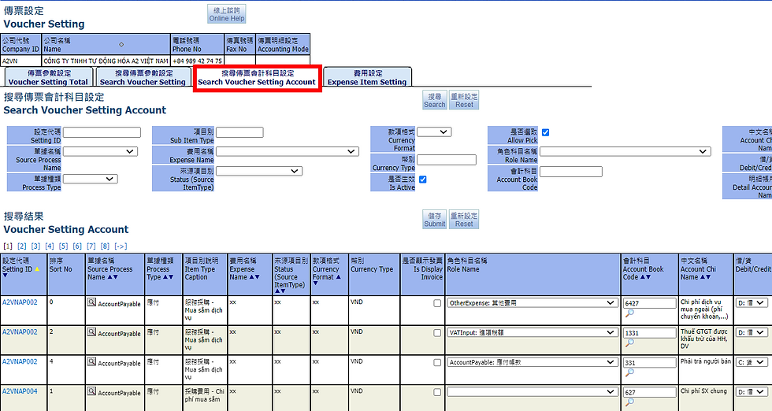Click account code field containing 1331
Screen dimensions: 772x411
point(650,333)
